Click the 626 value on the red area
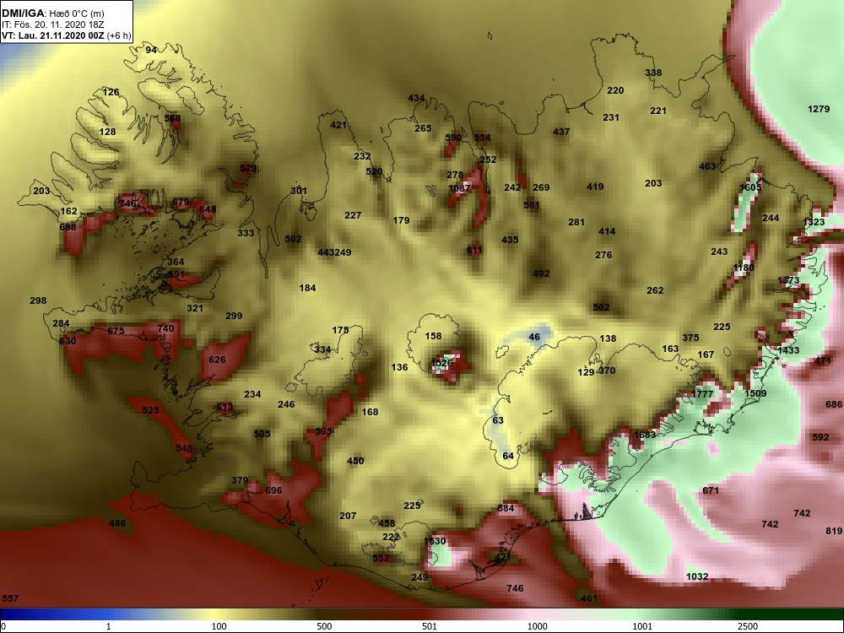844x633 pixels. [x=217, y=360]
